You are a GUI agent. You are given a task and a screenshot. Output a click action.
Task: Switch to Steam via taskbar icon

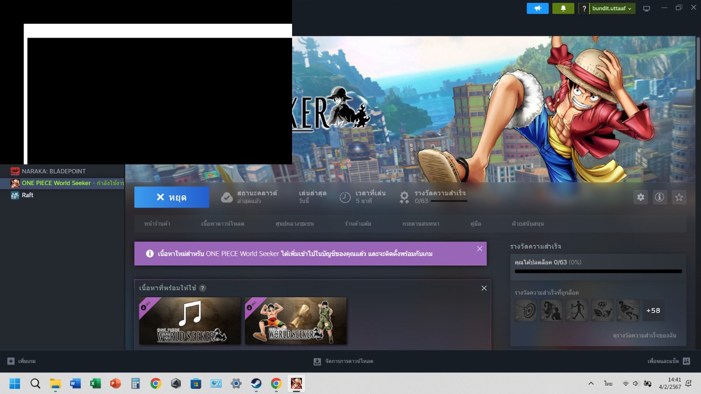coord(256,384)
